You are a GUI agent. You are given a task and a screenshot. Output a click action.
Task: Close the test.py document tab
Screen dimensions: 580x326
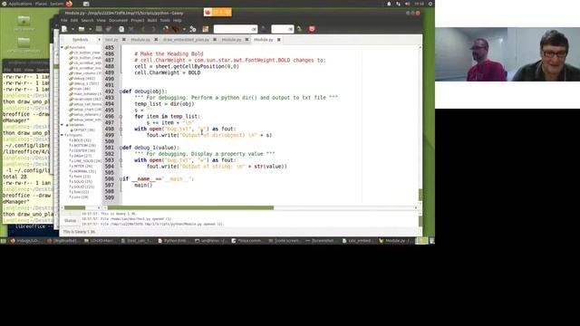point(124,40)
